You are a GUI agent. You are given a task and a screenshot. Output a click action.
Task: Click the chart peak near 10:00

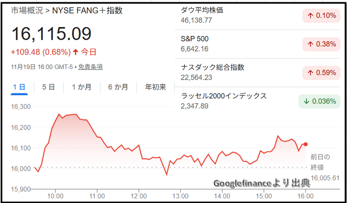[59, 114]
